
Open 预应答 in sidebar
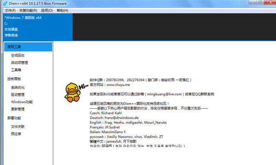(16, 134)
